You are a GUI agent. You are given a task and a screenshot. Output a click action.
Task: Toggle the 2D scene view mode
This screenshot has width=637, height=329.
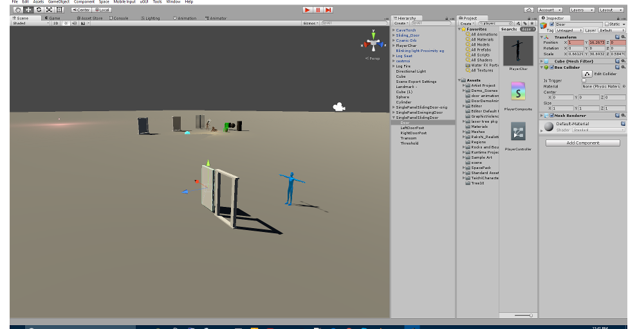55,23
